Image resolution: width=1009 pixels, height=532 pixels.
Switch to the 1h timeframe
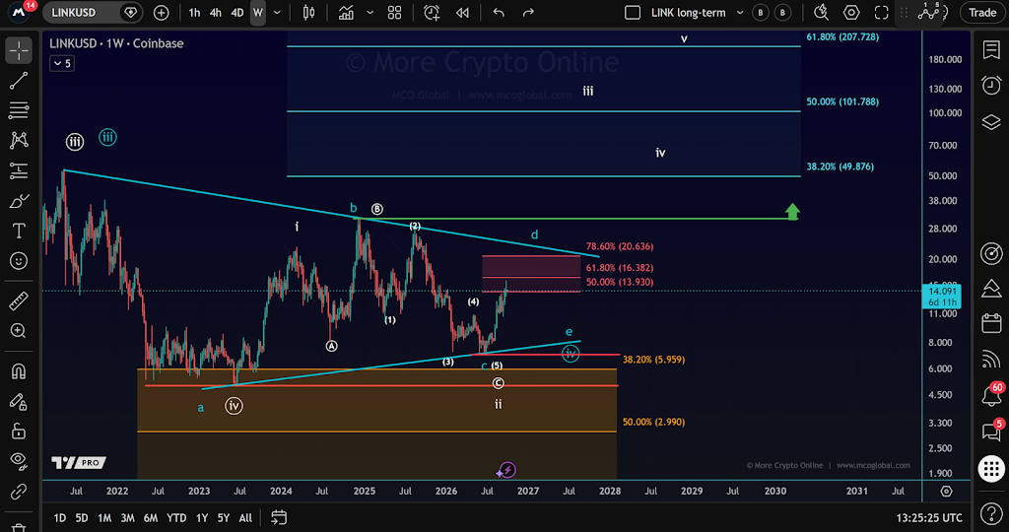[x=194, y=12]
